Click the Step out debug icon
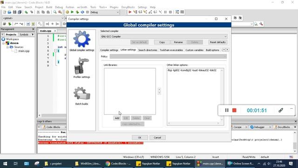Image resolution: width=298 pixels, height=168 pixels. pos(150,12)
